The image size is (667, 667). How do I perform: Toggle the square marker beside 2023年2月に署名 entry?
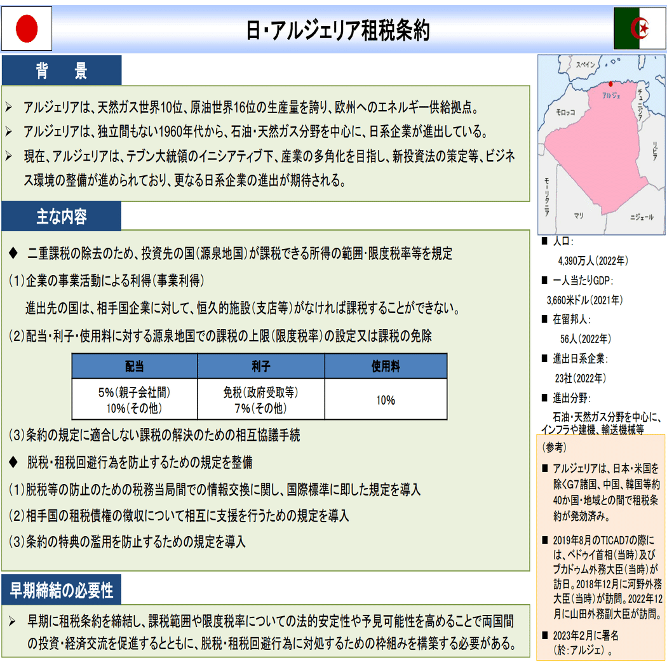[546, 637]
